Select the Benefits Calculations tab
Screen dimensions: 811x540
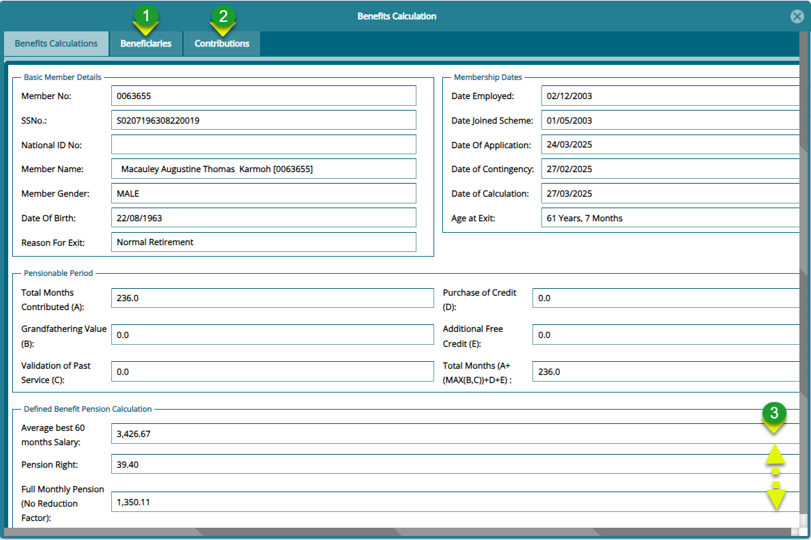[x=56, y=43]
